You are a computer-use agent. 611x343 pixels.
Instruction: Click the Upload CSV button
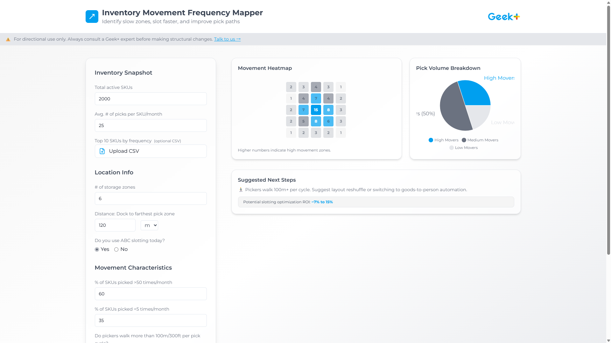point(151,151)
